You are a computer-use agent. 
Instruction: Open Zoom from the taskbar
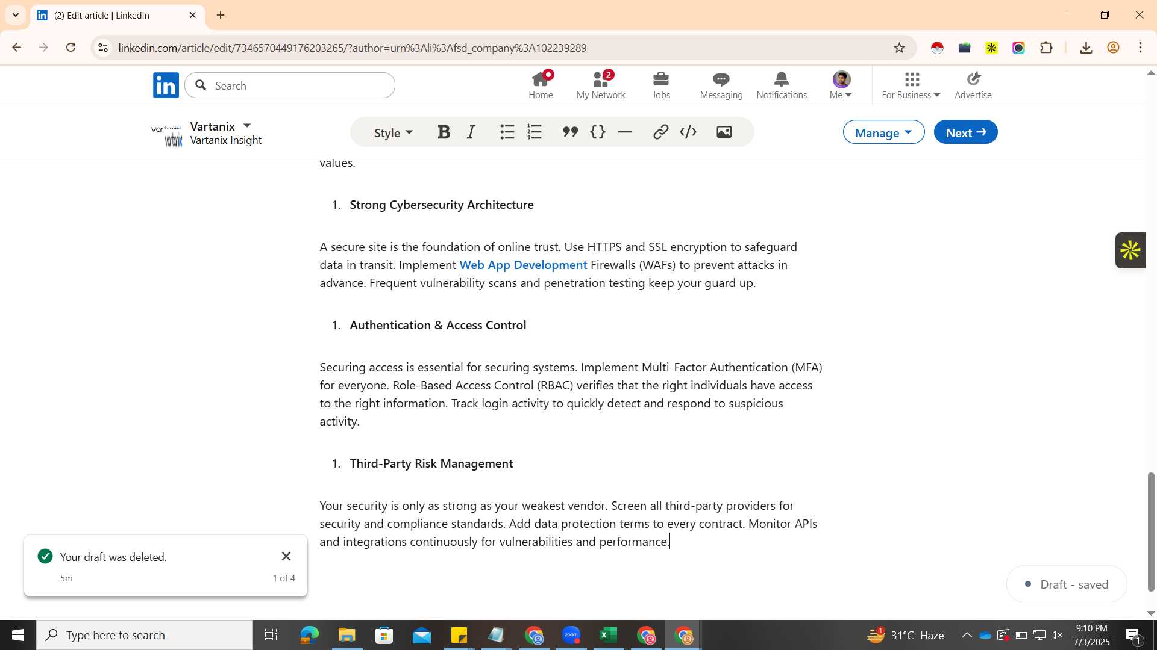point(571,635)
